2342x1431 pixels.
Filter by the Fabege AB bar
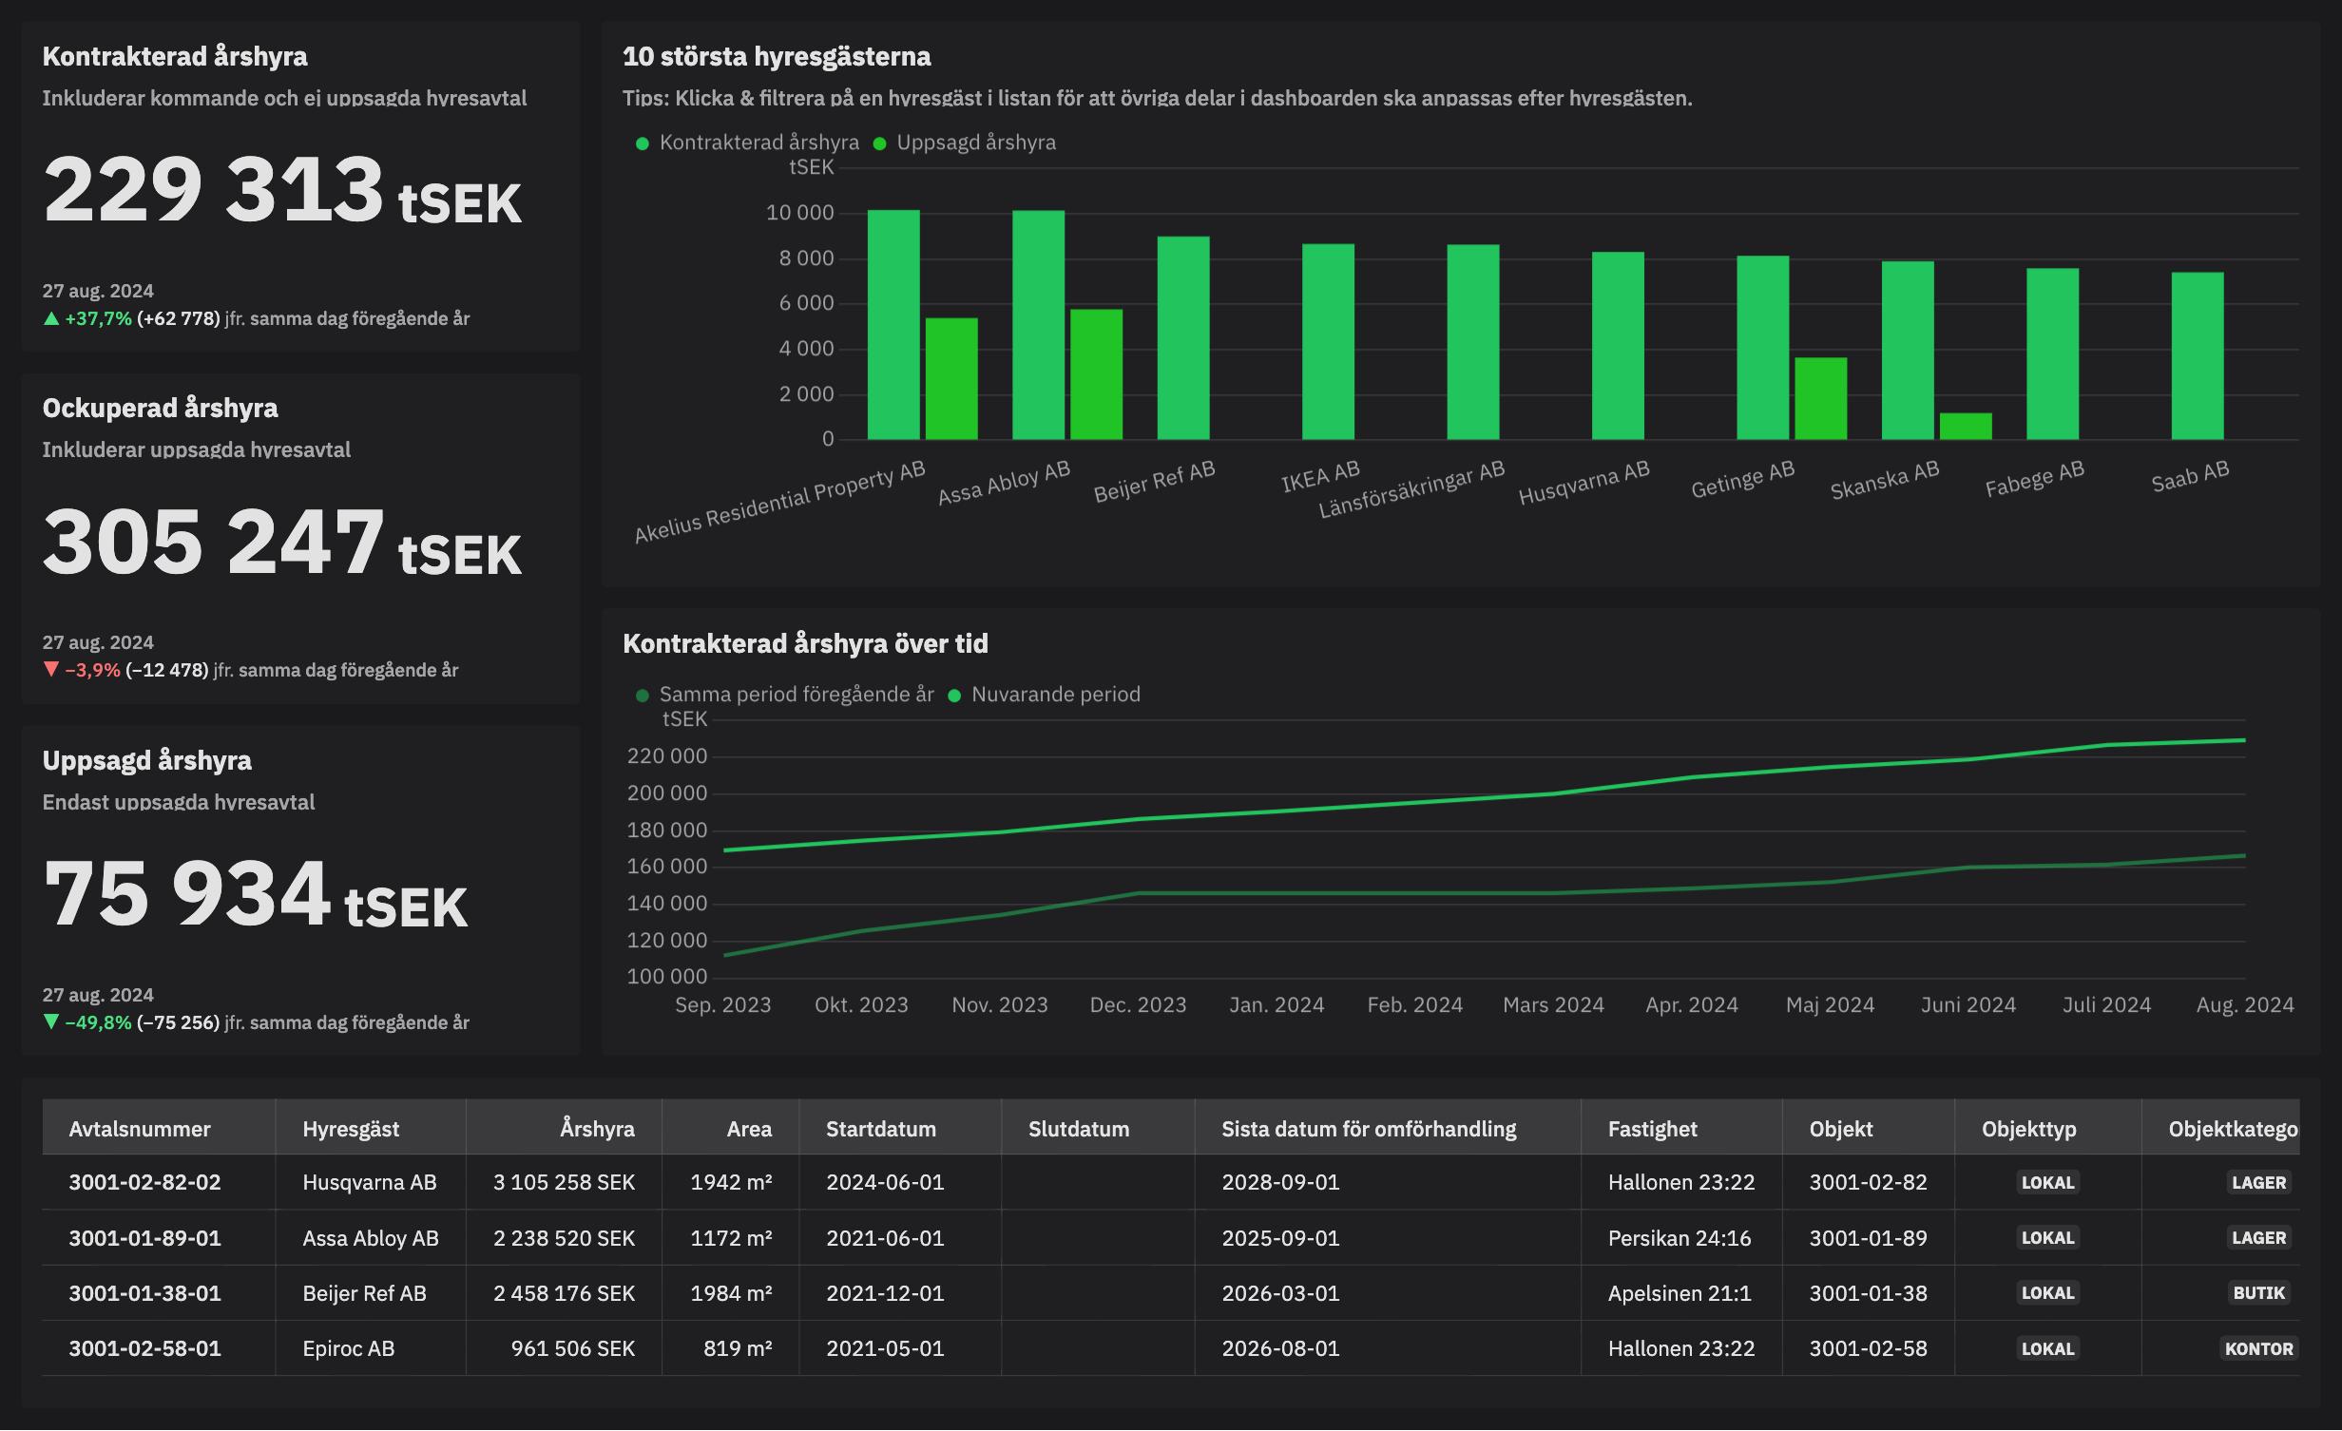pyautogui.click(x=2052, y=354)
